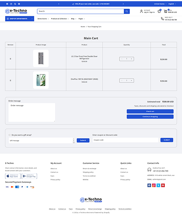Viewport: 182px width, 218px height.
Task: Open Shipping policy in bottom footer row
Action: tap(110, 209)
